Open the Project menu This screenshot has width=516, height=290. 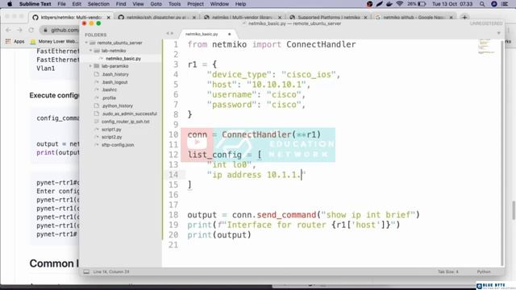click(195, 4)
